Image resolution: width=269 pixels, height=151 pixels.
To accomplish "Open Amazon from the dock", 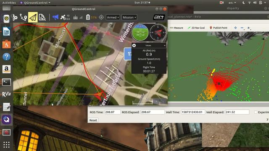I will click(6, 69).
